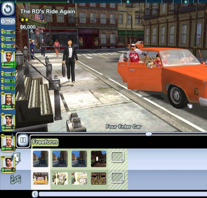This screenshot has height=198, width=207.
Task: Expand collapsed actor bar numbered 44
Action: click(x=8, y=81)
